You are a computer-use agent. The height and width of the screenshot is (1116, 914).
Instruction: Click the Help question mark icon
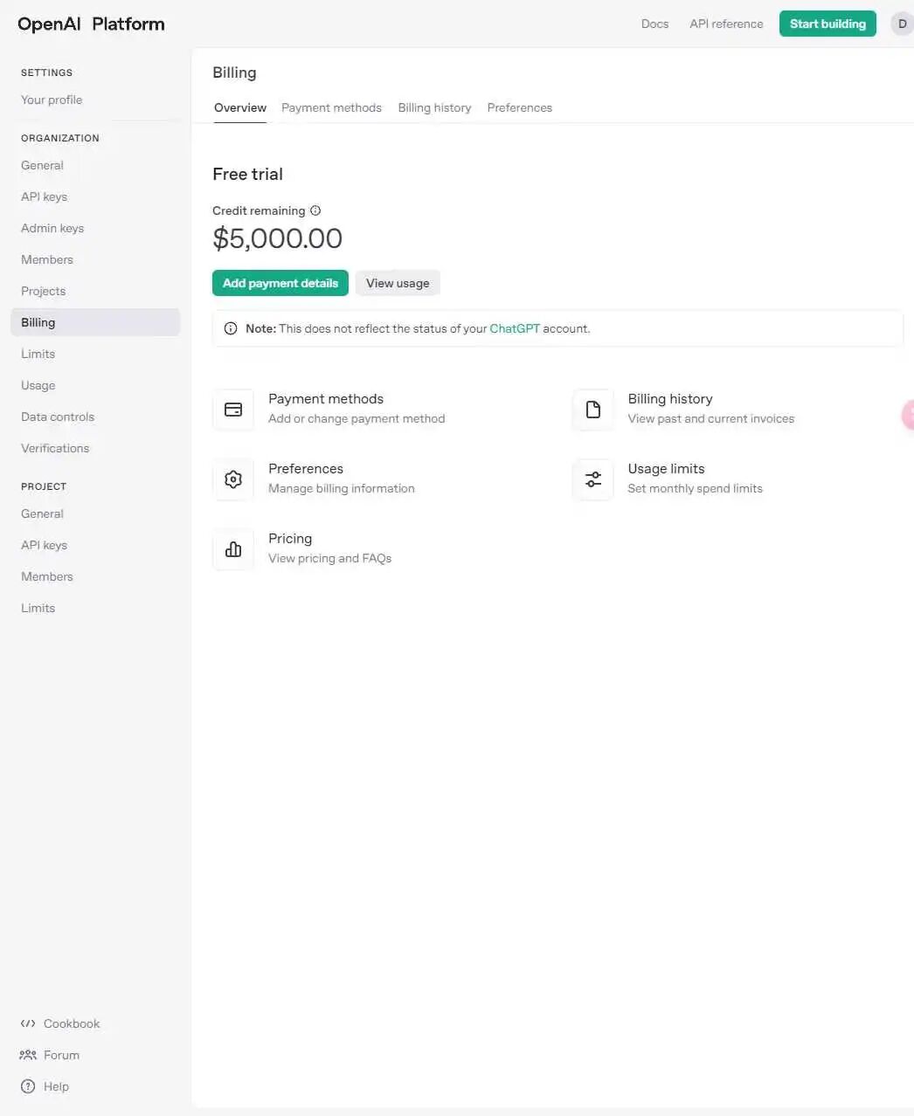tap(28, 1086)
